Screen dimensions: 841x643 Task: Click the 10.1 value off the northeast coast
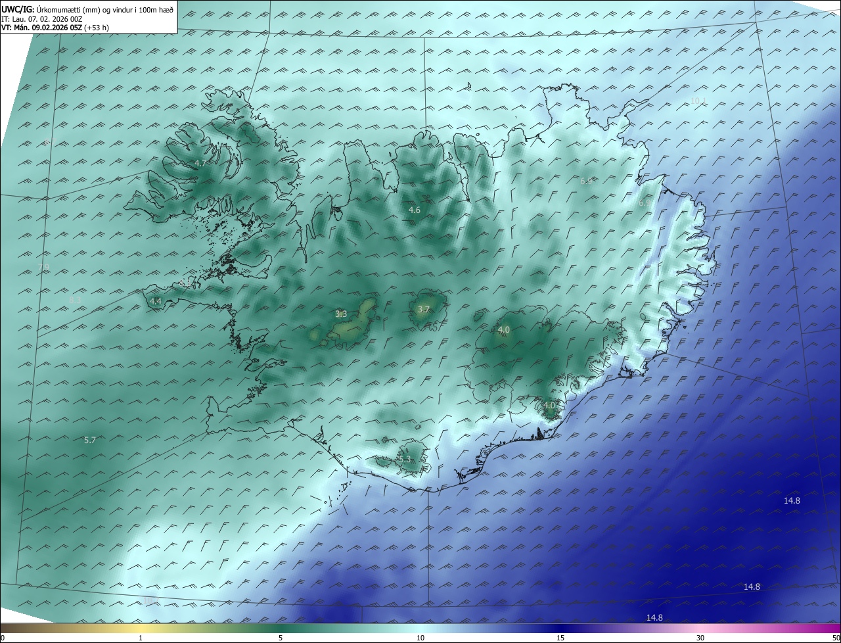click(698, 101)
